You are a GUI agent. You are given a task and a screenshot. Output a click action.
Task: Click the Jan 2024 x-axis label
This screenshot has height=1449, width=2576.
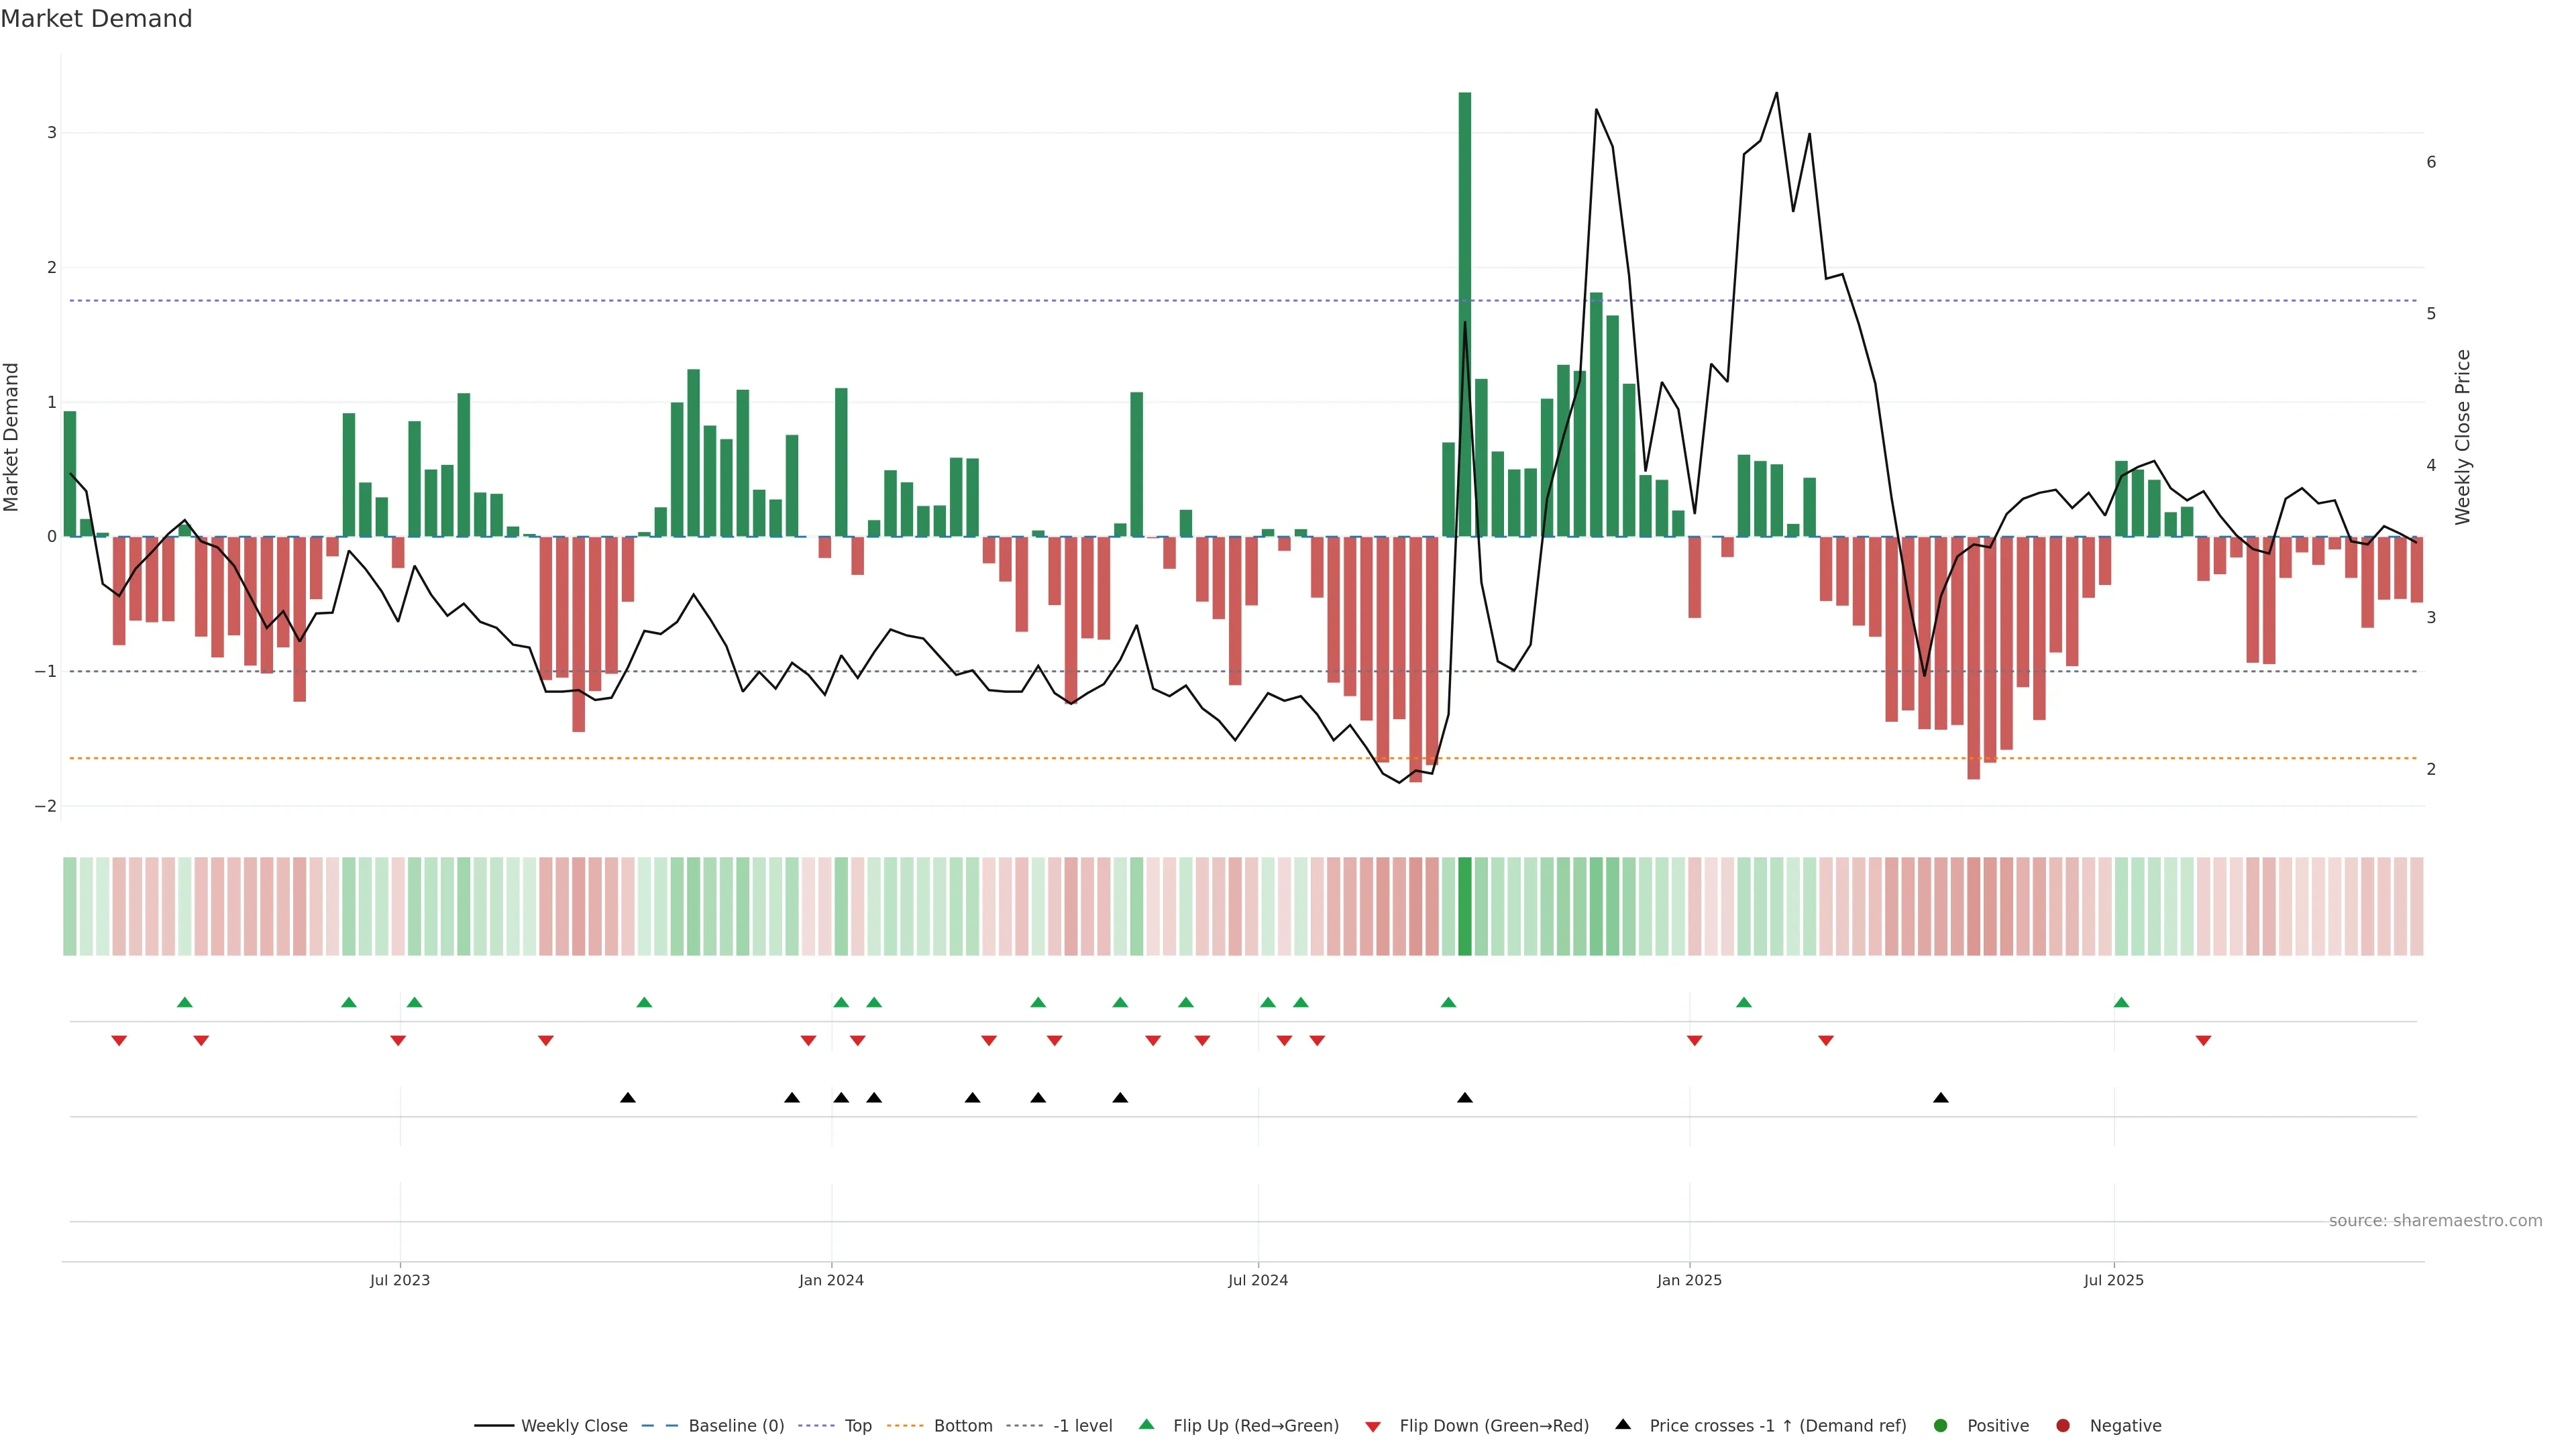click(831, 1280)
